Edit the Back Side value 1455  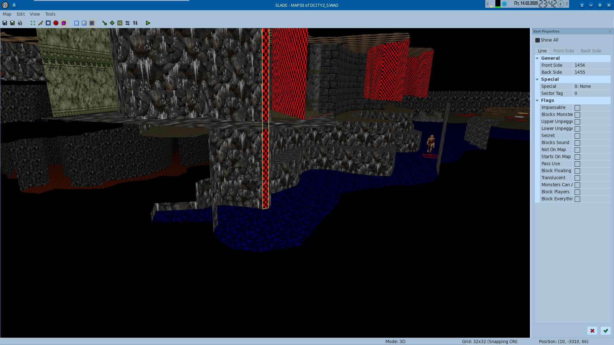point(592,72)
